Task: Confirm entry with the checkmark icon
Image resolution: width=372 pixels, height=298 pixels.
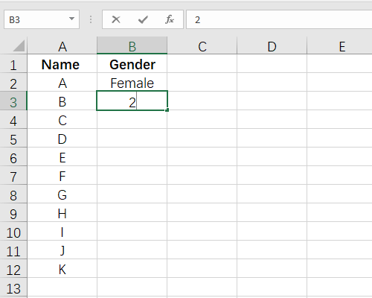Action: [143, 19]
